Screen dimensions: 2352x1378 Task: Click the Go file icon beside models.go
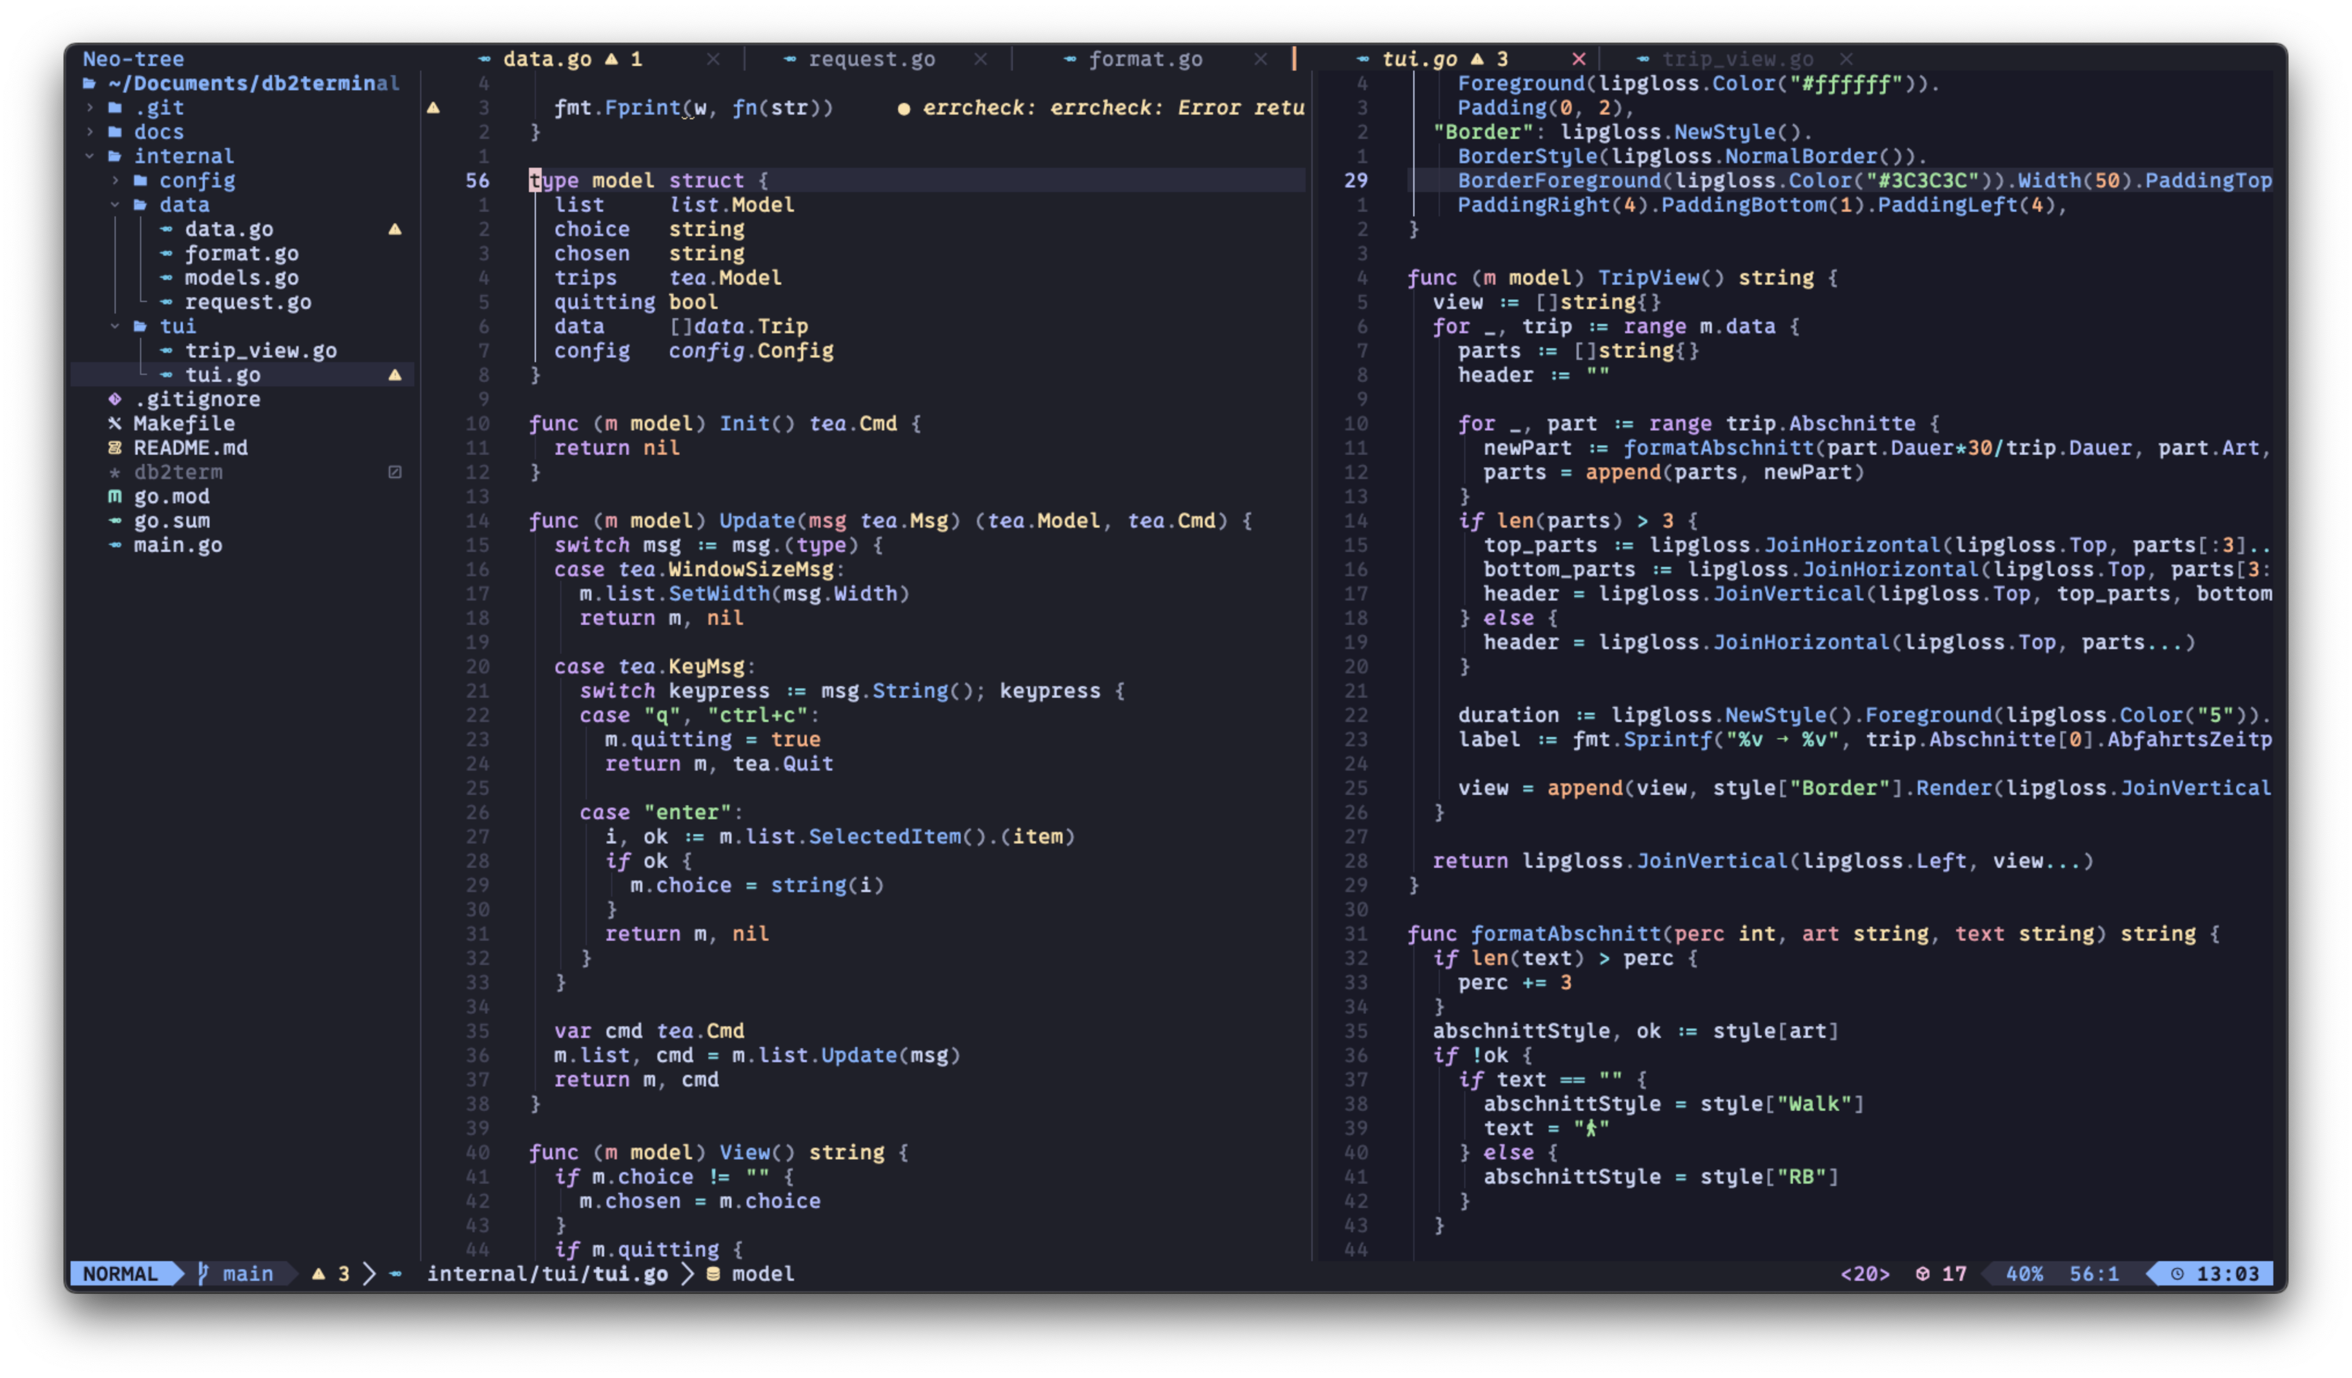click(x=166, y=278)
